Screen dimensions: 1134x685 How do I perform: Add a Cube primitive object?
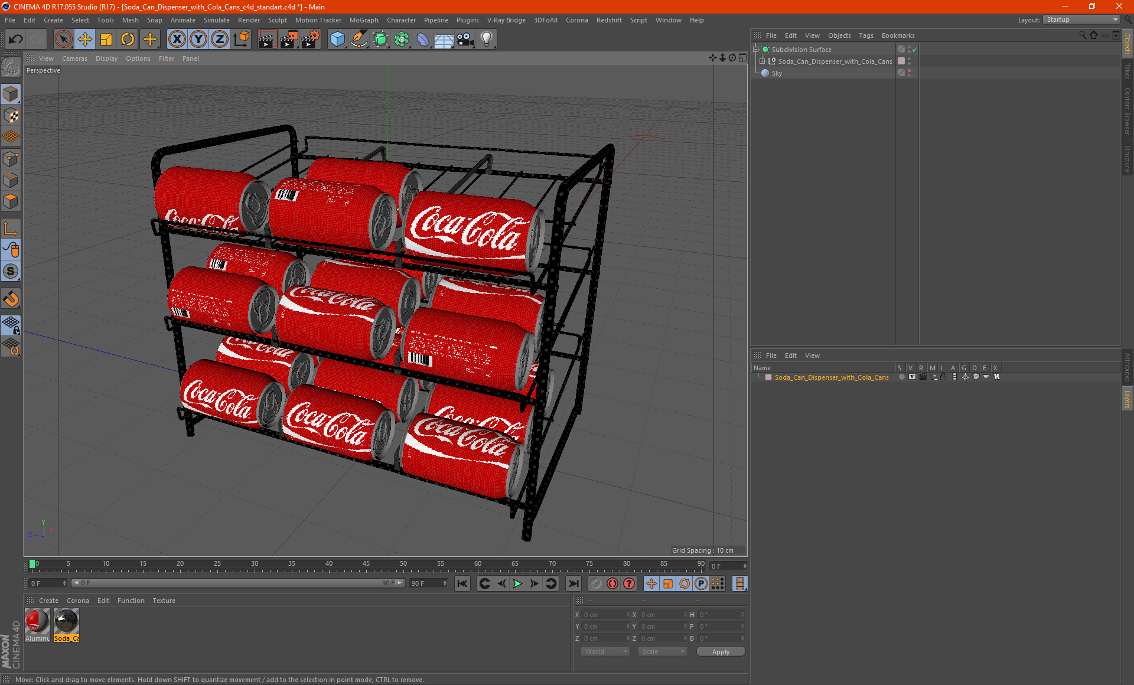pyautogui.click(x=337, y=40)
